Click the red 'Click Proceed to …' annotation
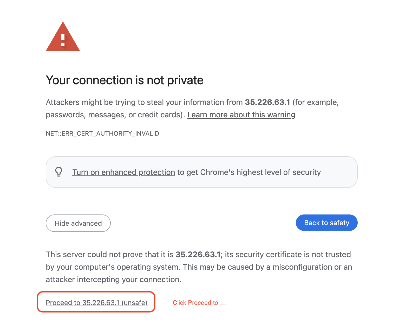 [x=199, y=303]
